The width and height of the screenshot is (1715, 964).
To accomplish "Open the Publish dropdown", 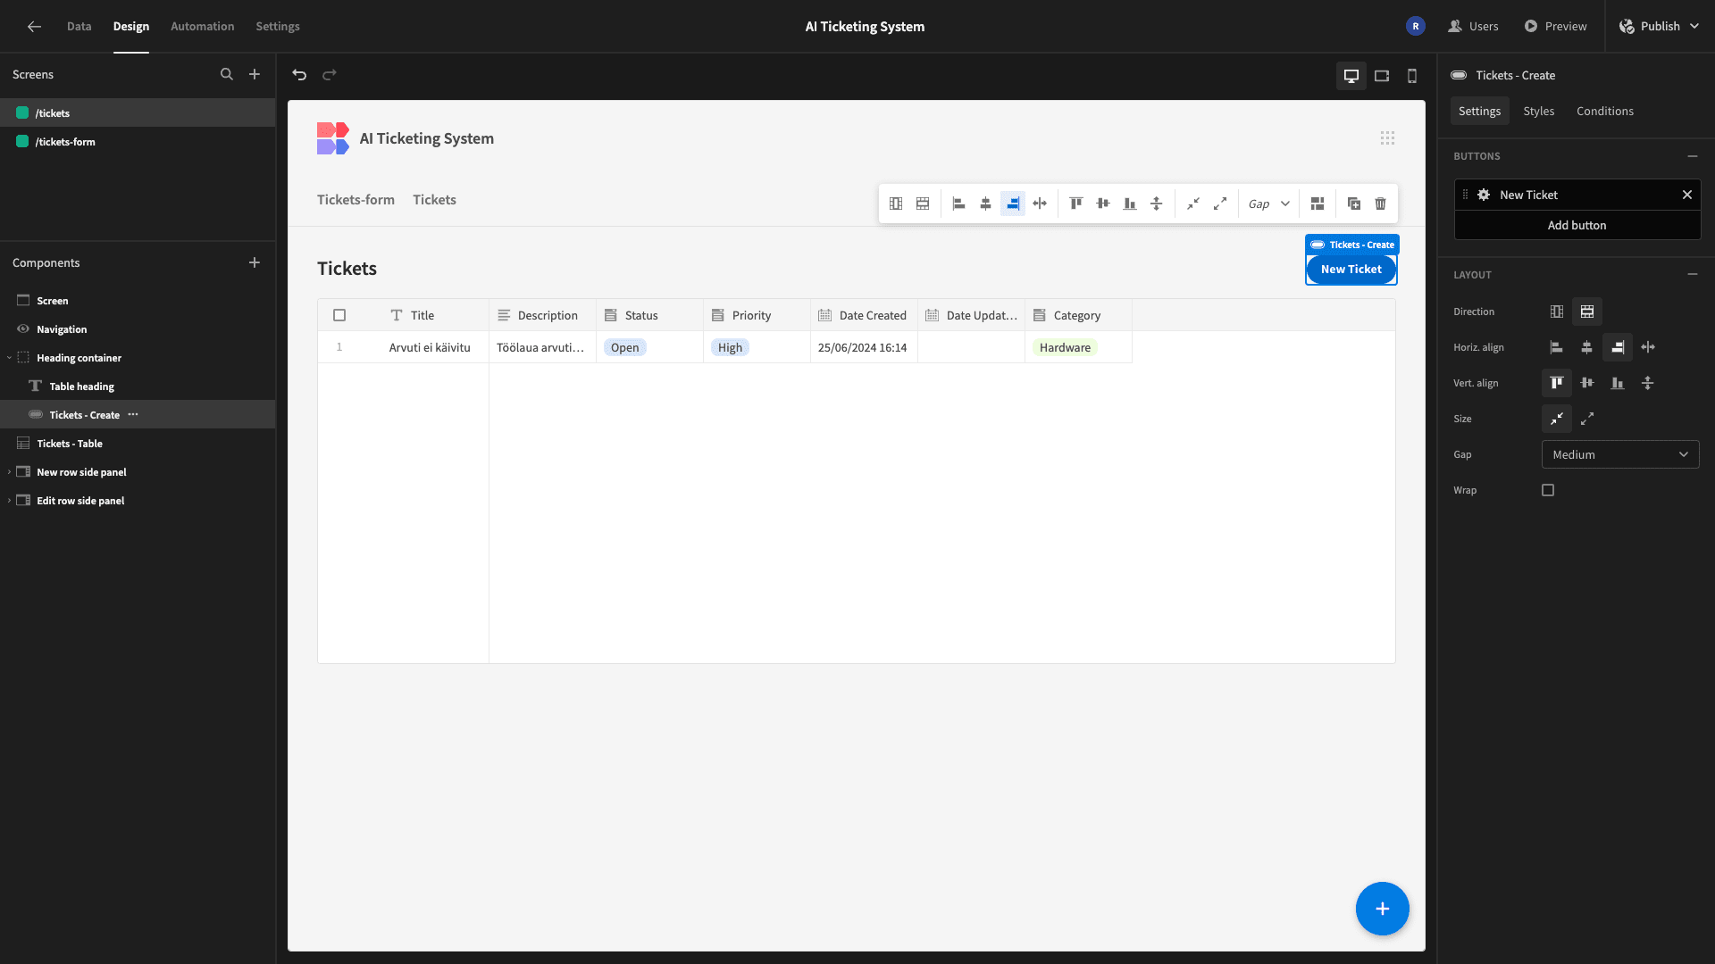I will tap(1660, 26).
